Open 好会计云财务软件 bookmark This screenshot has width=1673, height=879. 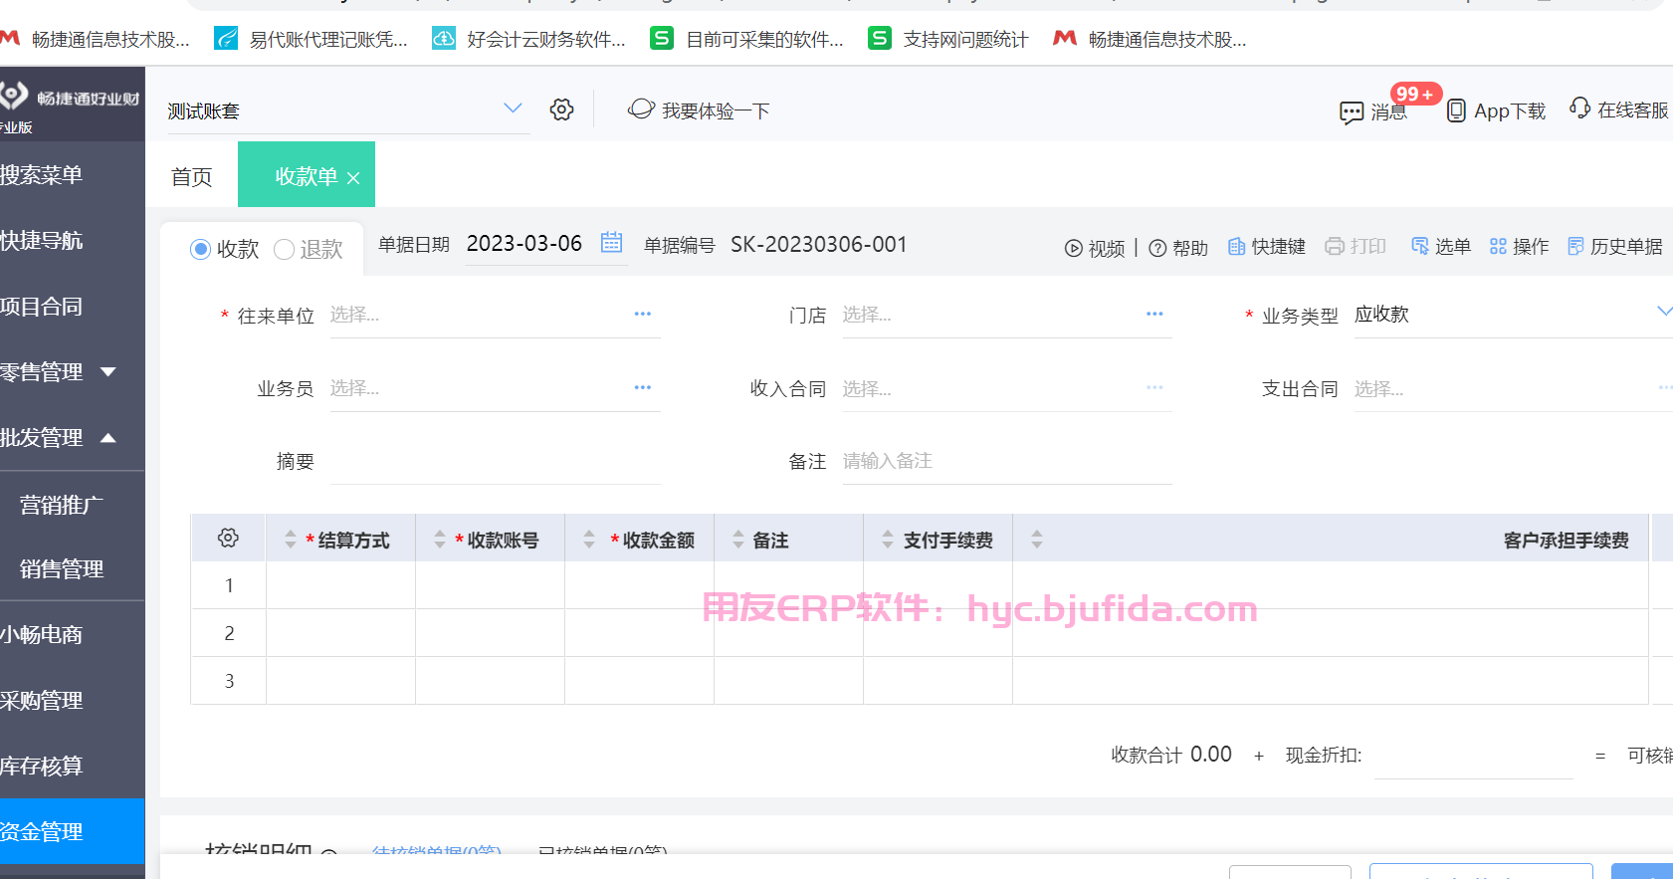529,39
